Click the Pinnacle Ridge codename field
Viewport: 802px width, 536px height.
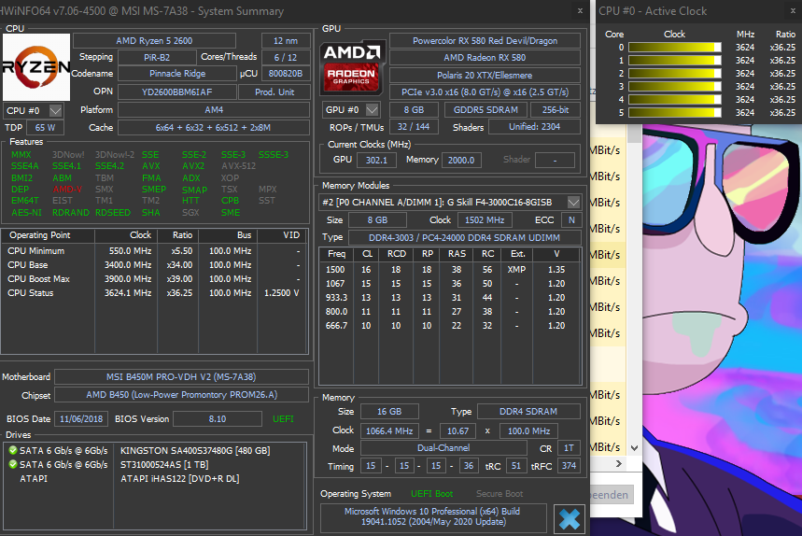coord(177,74)
